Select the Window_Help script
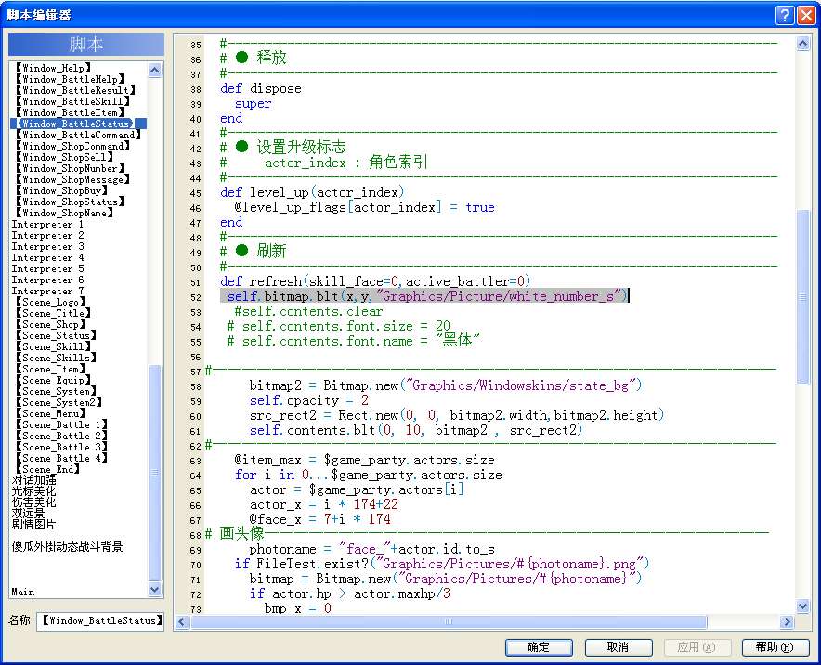Screen dimensions: 821x665 (54, 68)
